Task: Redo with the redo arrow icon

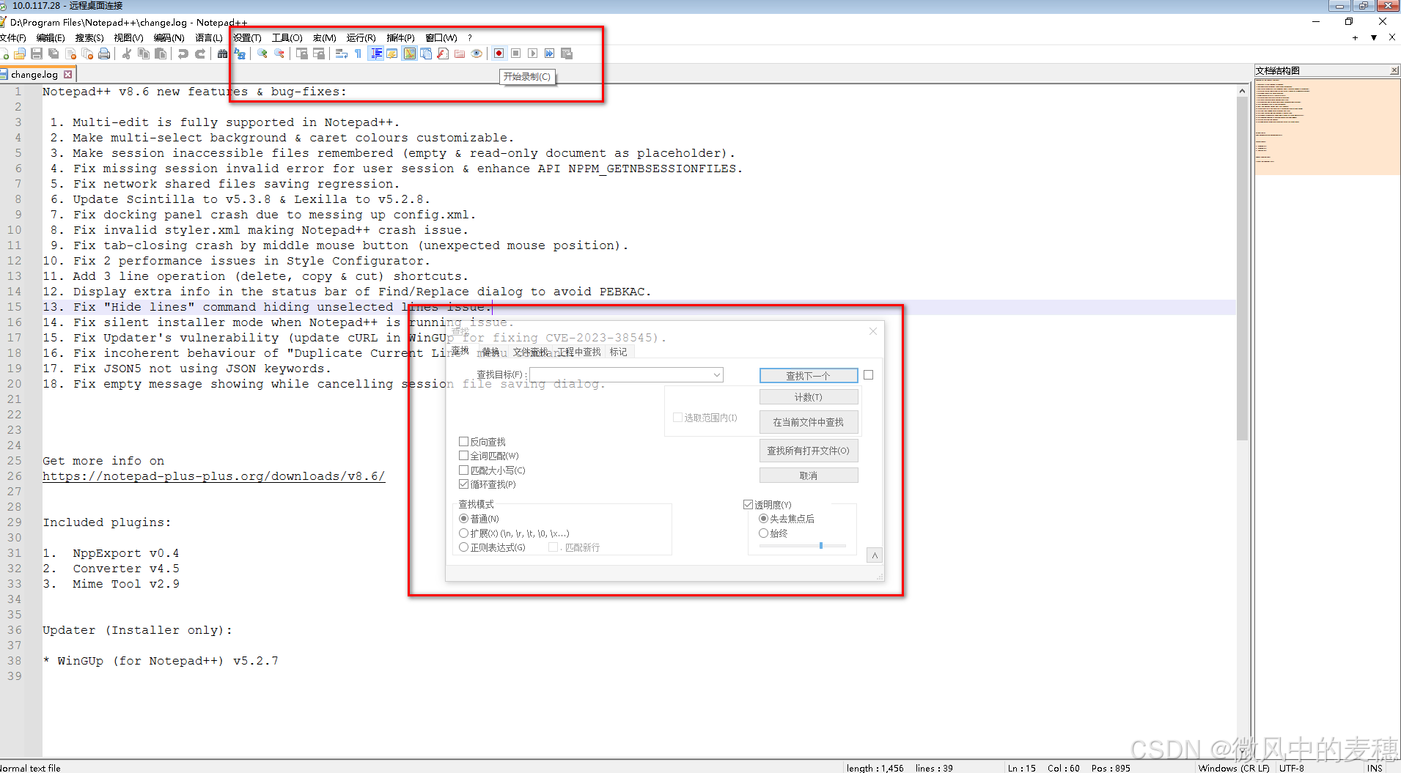Action: click(200, 53)
